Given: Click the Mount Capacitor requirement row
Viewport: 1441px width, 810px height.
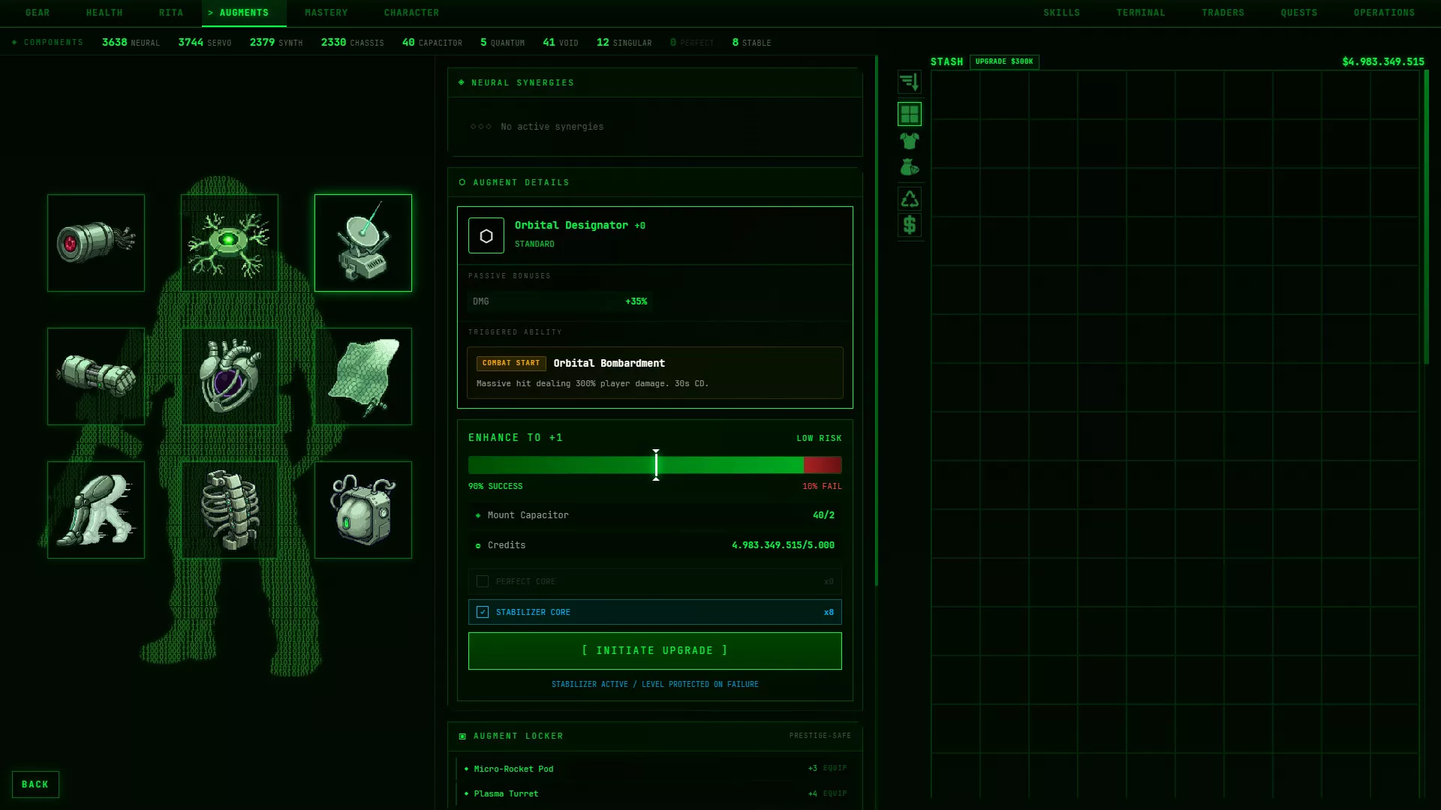Looking at the screenshot, I should 655,515.
